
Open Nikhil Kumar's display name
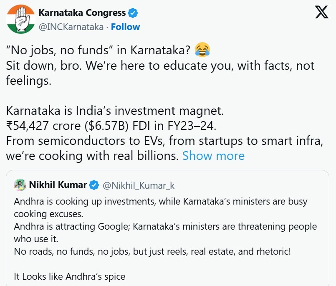(x=58, y=184)
